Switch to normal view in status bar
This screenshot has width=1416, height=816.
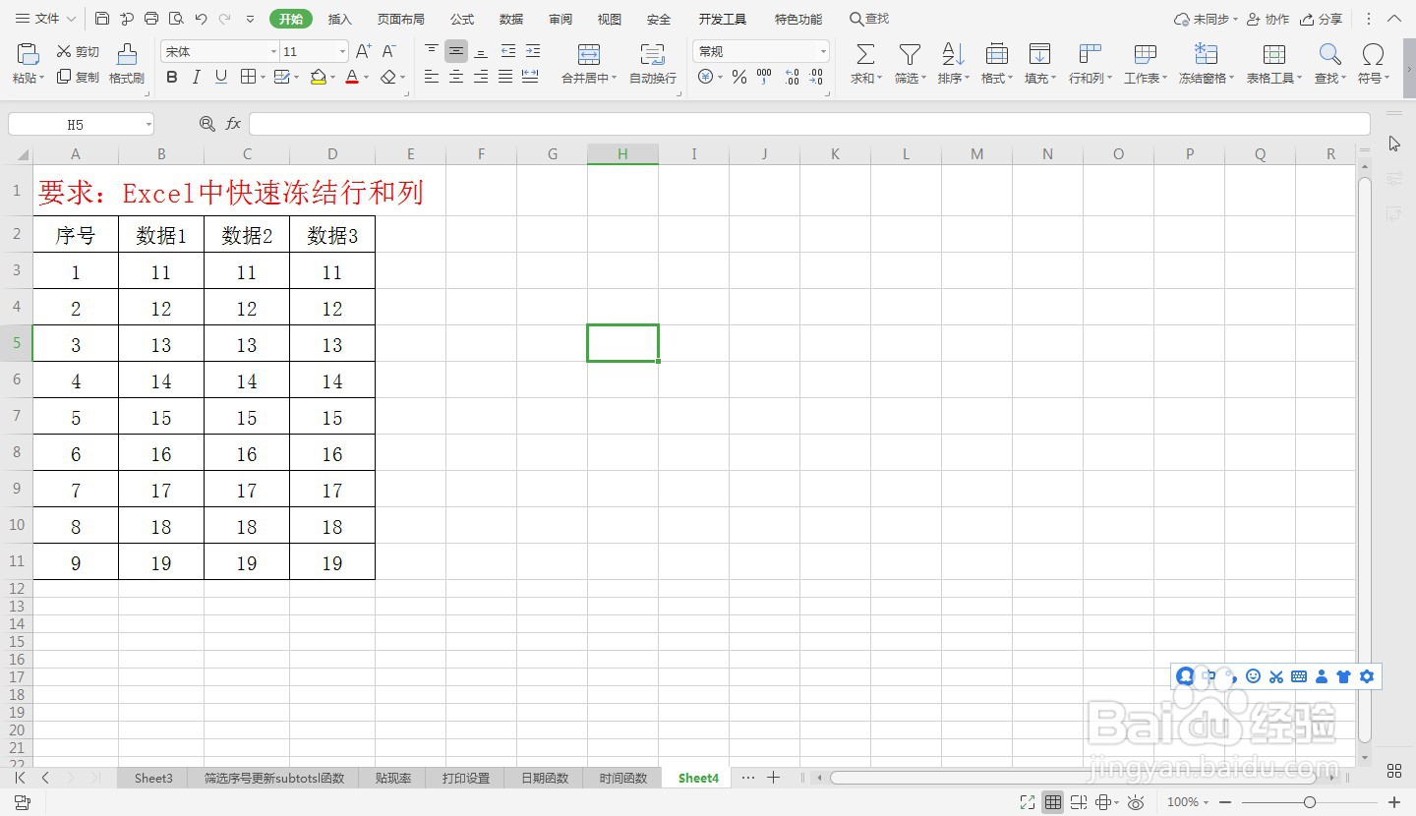pos(1053,802)
